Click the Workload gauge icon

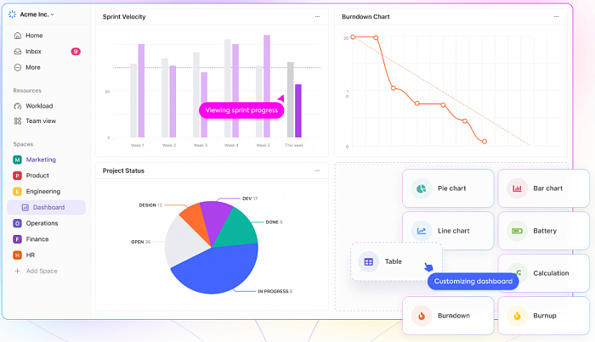pos(18,106)
